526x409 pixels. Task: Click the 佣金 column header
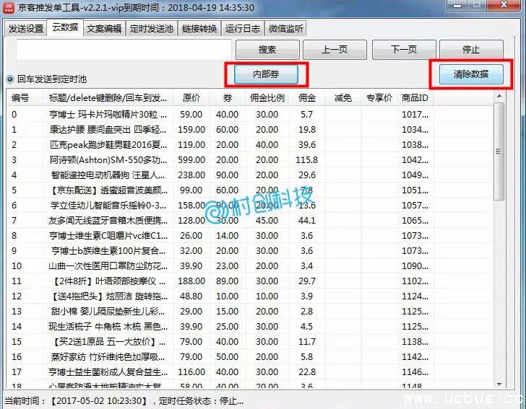click(307, 98)
